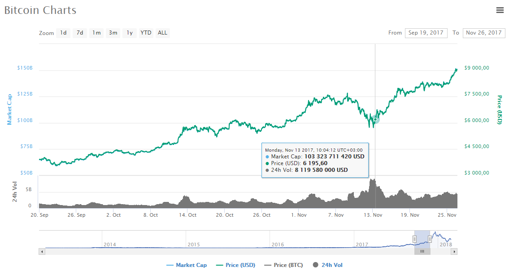Edit the From date field
This screenshot has height=271, width=509.
click(426, 33)
